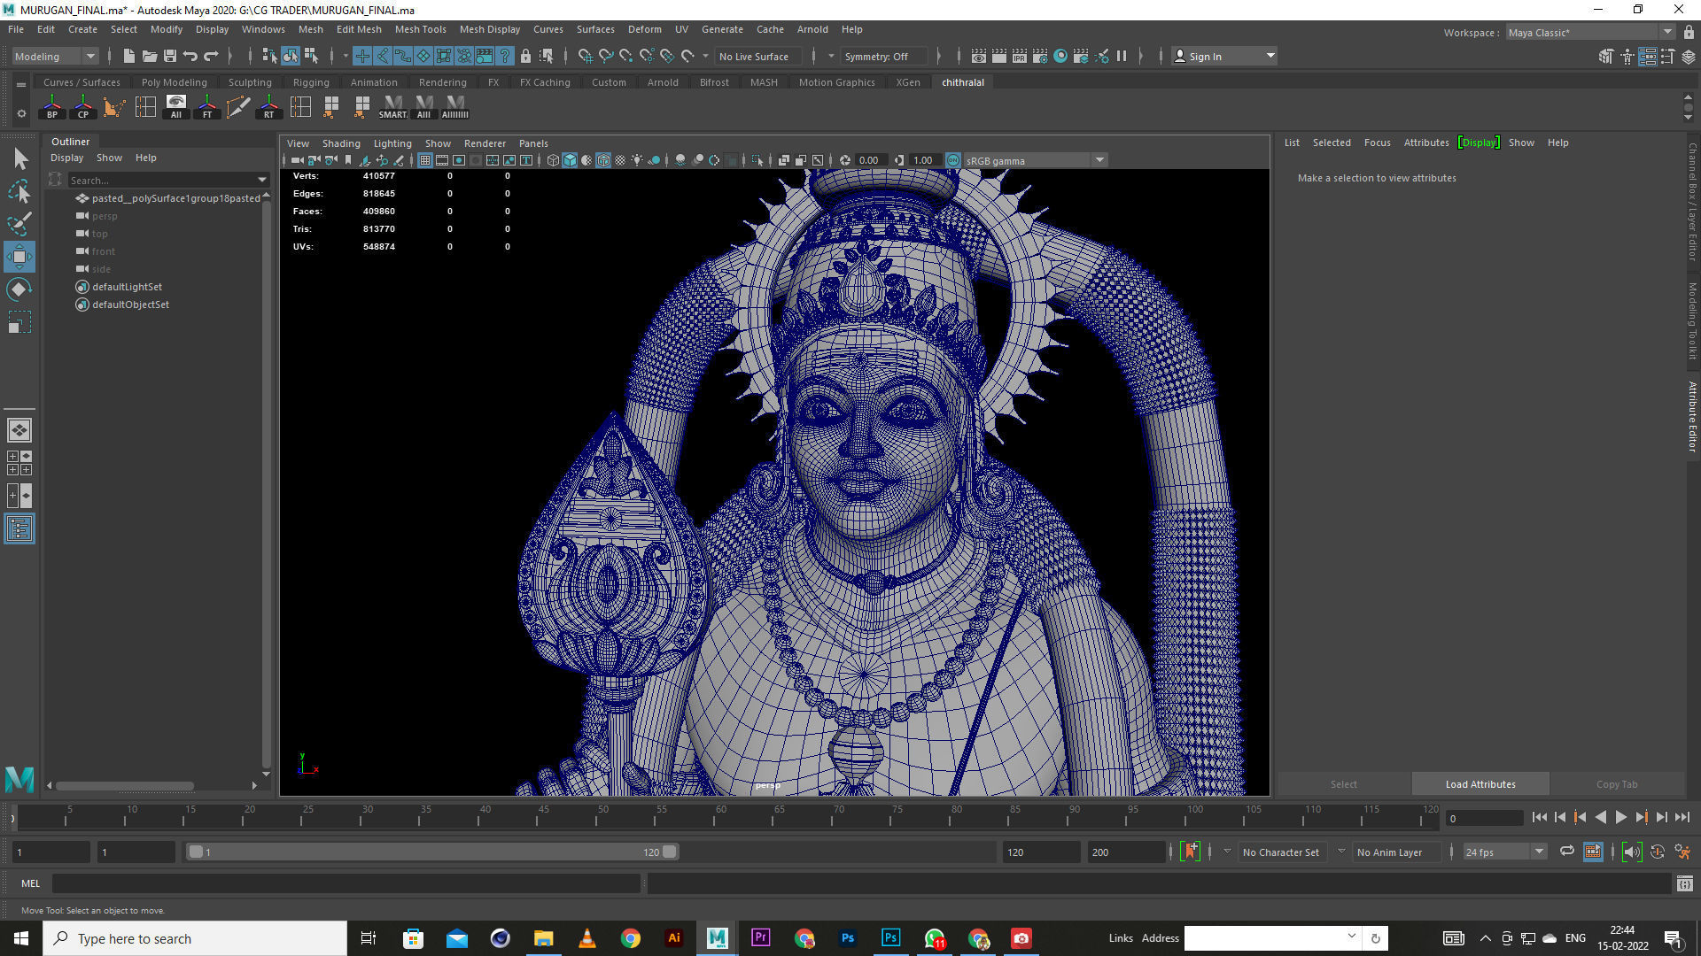Open the Edit Mesh menu
Screen dimensions: 1701x956
[x=359, y=29]
